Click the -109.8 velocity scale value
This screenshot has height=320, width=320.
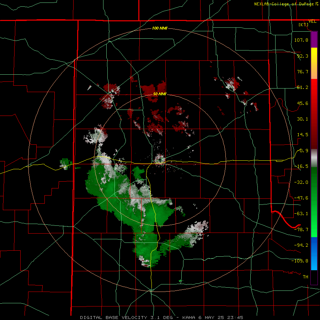pyautogui.click(x=300, y=261)
